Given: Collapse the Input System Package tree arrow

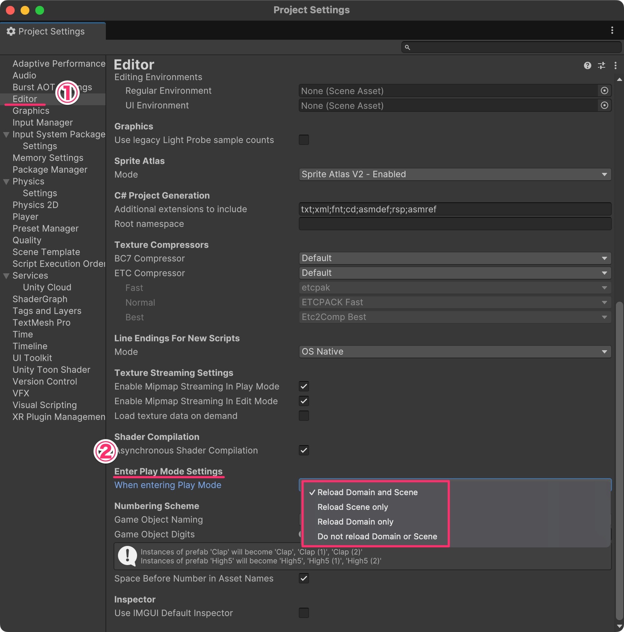Looking at the screenshot, I should point(6,134).
